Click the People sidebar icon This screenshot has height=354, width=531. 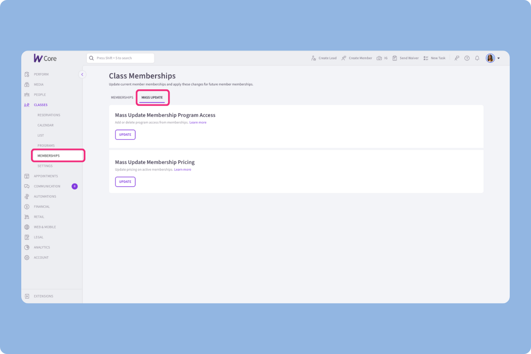click(27, 94)
